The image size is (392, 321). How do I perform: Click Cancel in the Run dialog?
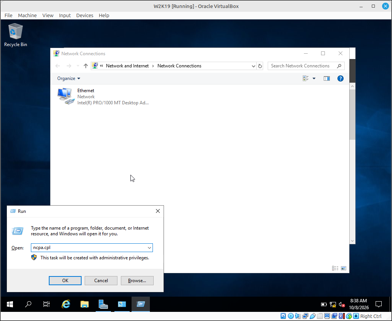point(101,281)
